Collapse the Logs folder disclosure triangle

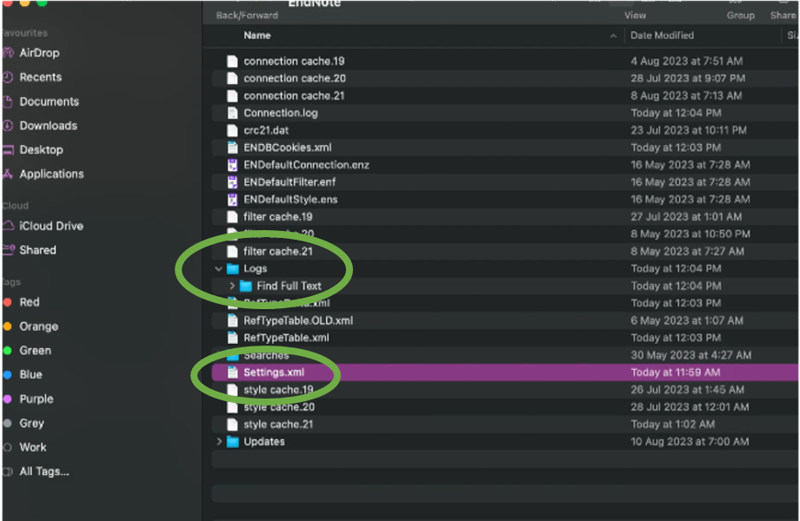[x=218, y=269]
